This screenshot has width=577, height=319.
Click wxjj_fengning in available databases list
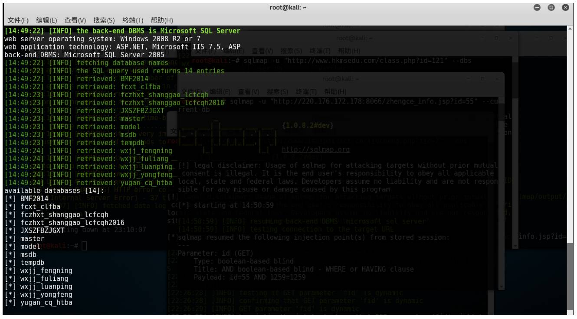46,270
